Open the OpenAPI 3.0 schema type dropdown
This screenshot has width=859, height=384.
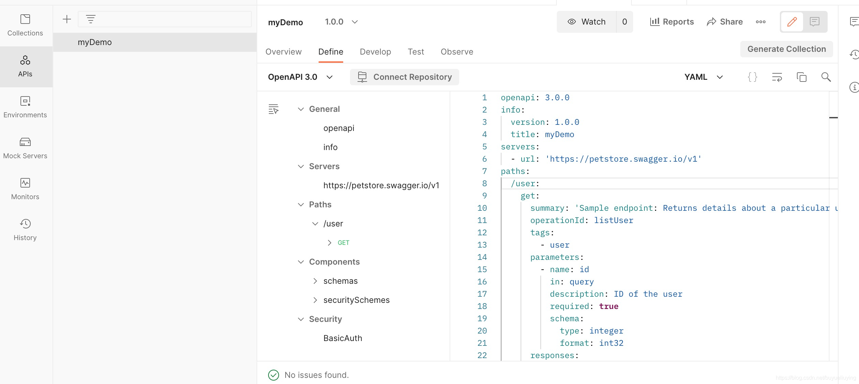pyautogui.click(x=300, y=77)
